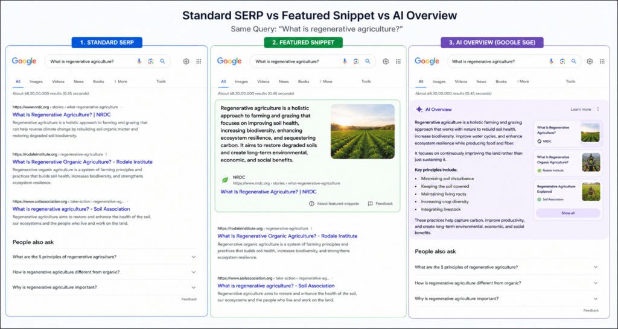Click Google logo in Featured Snippet panel
Screen dimensions: 618x329
(229, 61)
